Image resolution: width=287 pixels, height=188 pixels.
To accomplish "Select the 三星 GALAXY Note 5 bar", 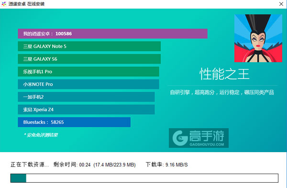I will [89, 46].
